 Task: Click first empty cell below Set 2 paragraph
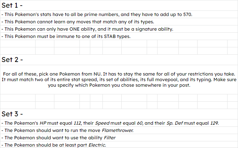pos(18,98)
